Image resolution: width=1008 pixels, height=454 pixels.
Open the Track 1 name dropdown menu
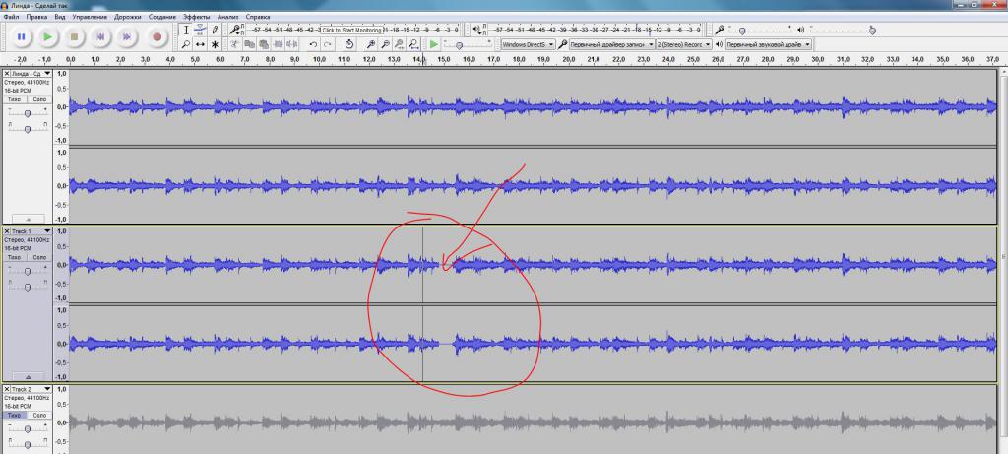pyautogui.click(x=45, y=231)
